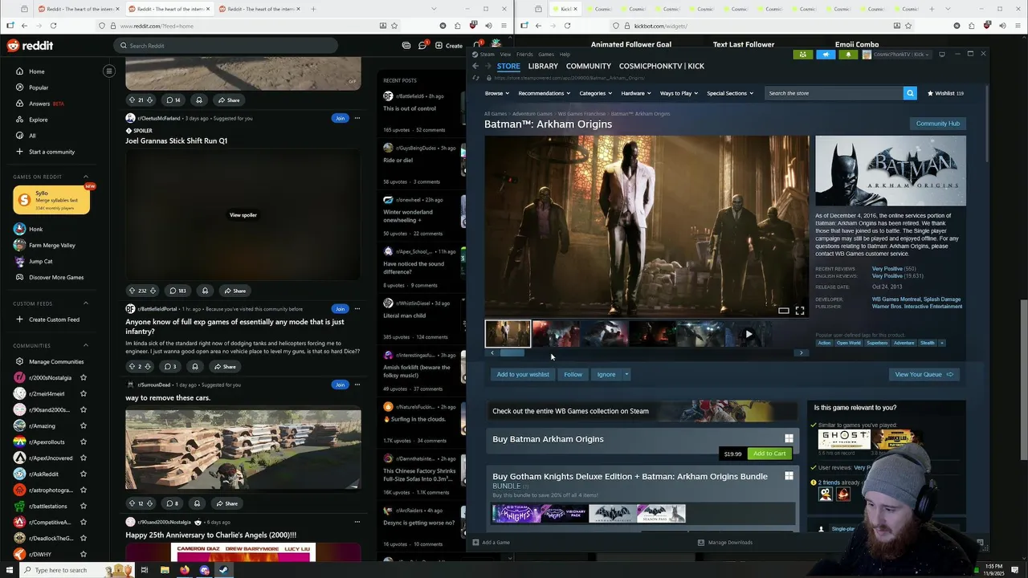
Task: Favorite the r/Amazing community star
Action: (84, 425)
